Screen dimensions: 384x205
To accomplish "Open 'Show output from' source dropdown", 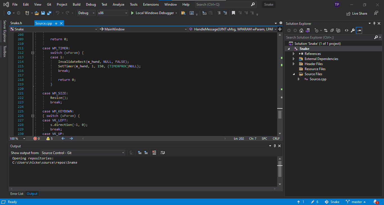I will pyautogui.click(x=83, y=153).
